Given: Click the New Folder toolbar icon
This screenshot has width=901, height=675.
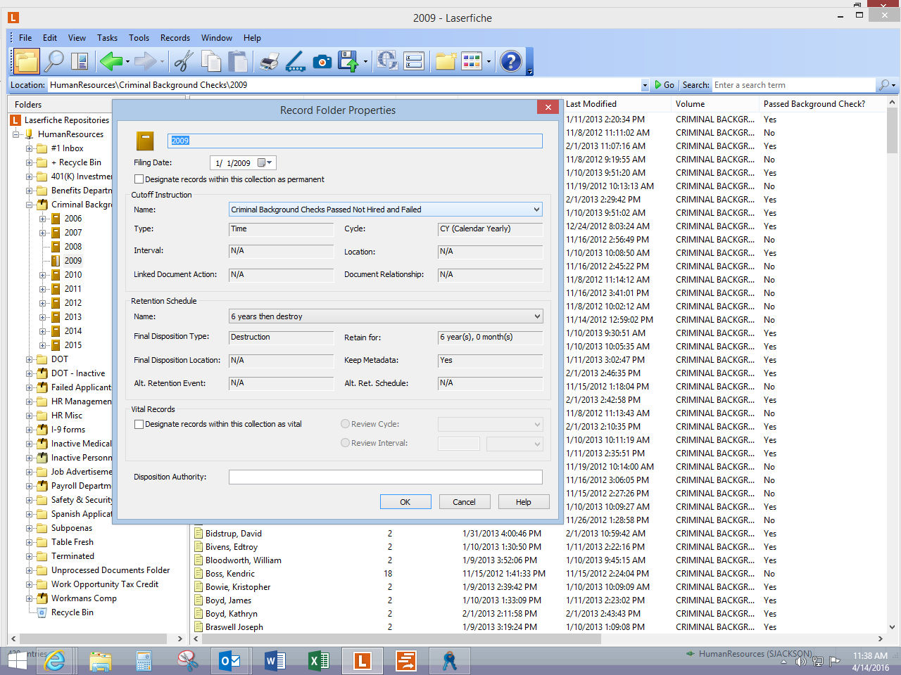Looking at the screenshot, I should [446, 62].
